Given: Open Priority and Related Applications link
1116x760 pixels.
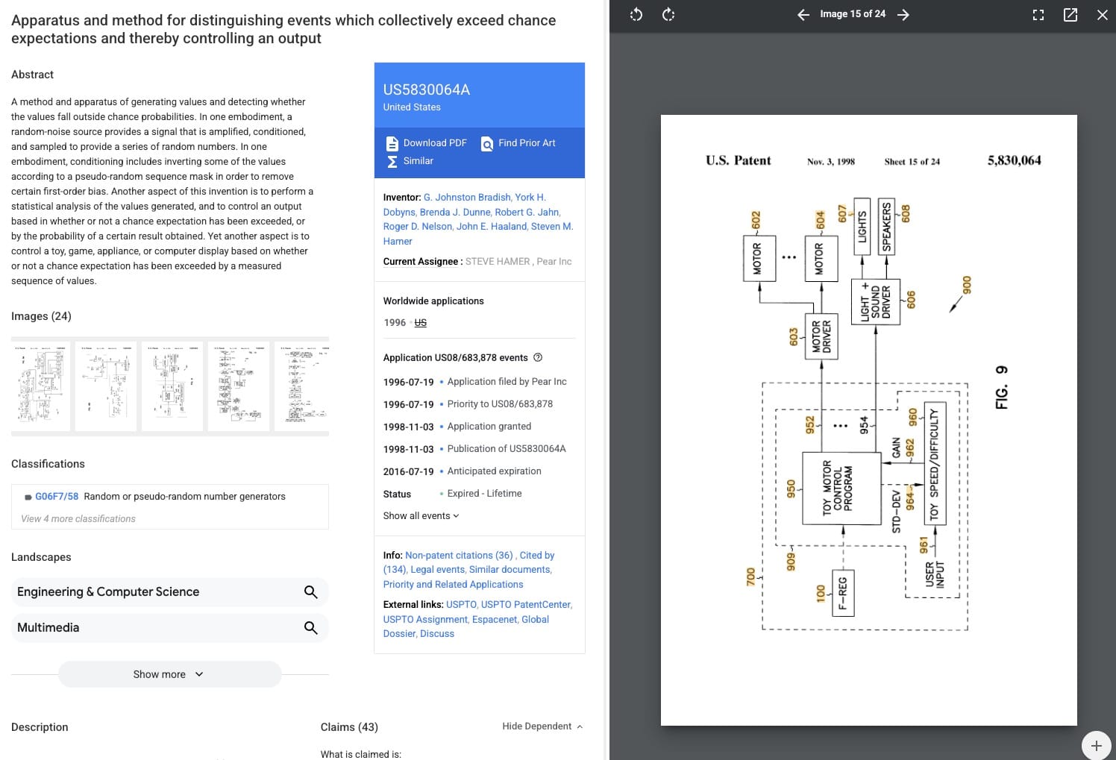Looking at the screenshot, I should 453,584.
